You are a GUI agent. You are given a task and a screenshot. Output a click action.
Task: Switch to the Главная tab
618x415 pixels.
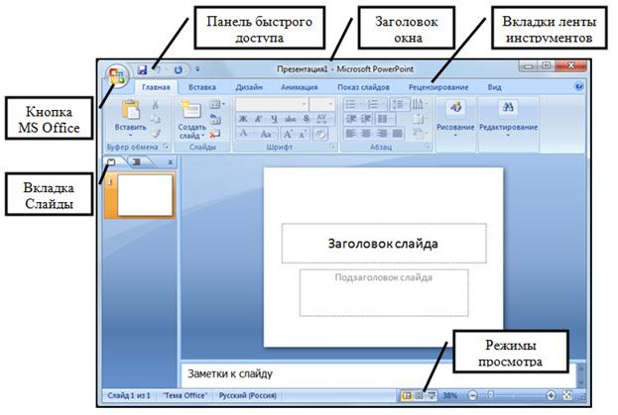[156, 87]
